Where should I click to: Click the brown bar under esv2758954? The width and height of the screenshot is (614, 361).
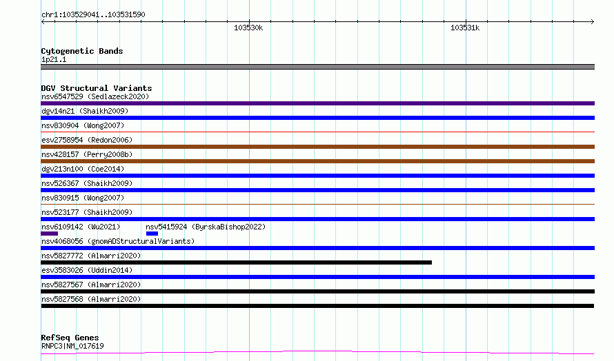pyautogui.click(x=317, y=147)
